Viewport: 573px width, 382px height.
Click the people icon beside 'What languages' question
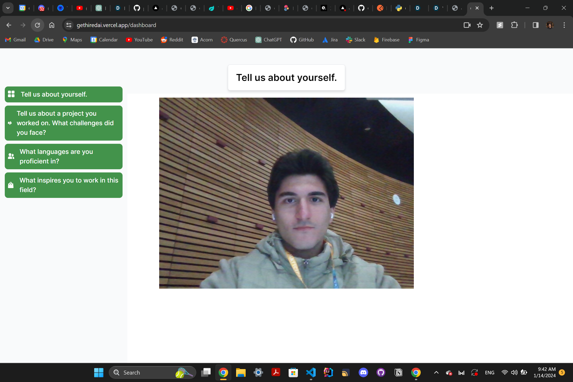11,156
